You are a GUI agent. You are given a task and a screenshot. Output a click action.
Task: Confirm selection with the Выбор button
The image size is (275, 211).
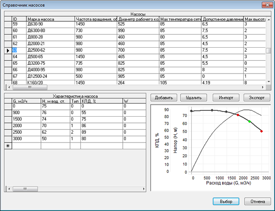click(x=226, y=201)
